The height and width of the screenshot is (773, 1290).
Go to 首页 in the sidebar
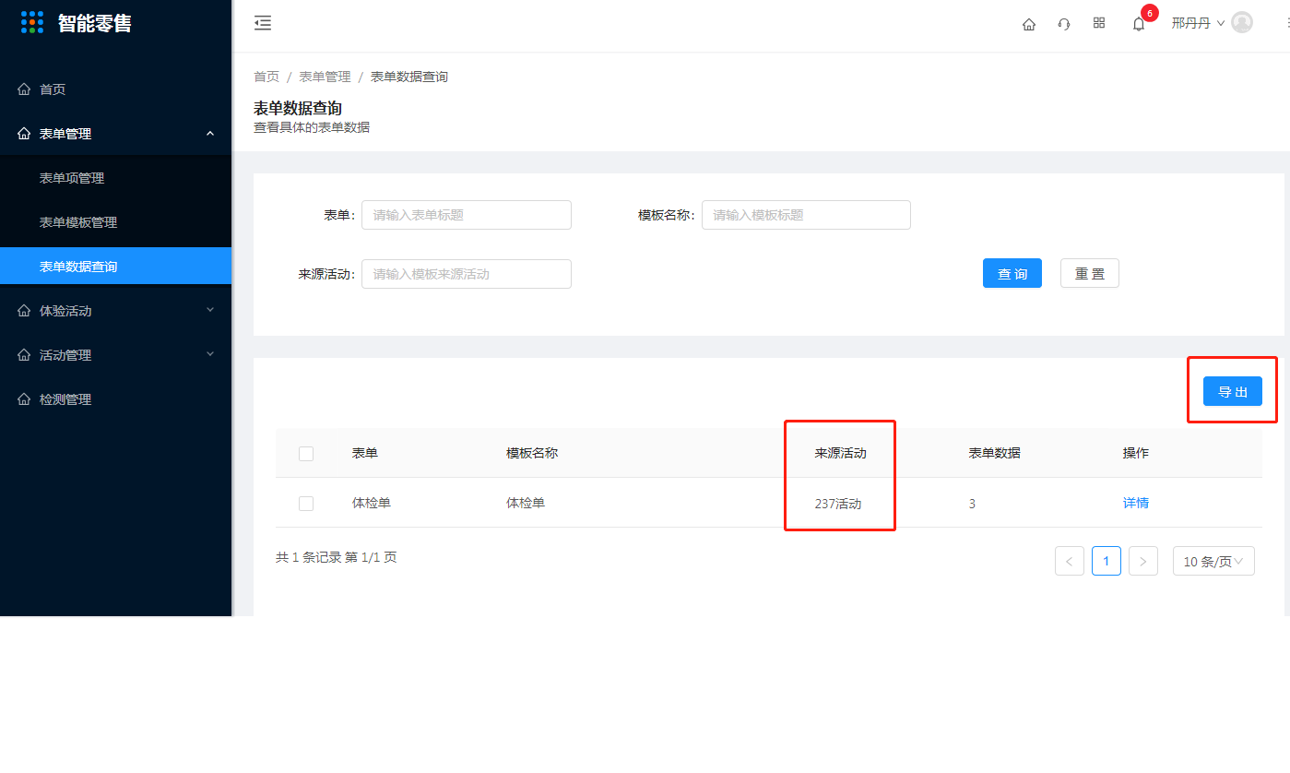click(115, 89)
